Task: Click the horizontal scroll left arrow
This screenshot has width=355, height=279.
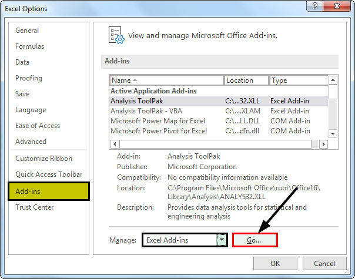Action: [115, 144]
